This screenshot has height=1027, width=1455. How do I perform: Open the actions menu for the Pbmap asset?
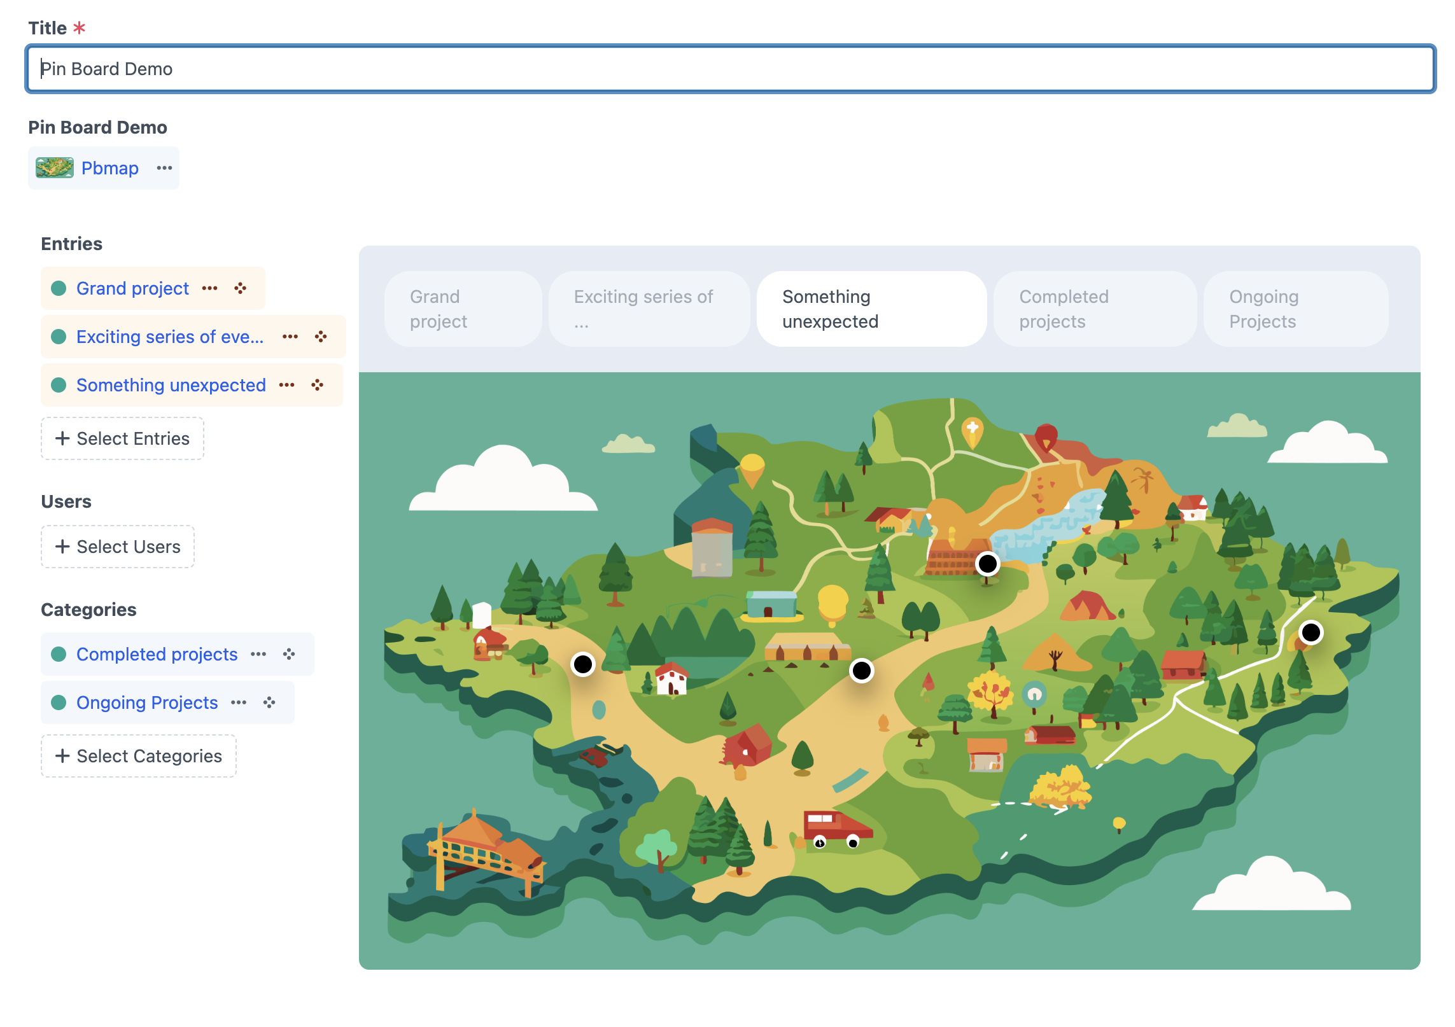[164, 168]
